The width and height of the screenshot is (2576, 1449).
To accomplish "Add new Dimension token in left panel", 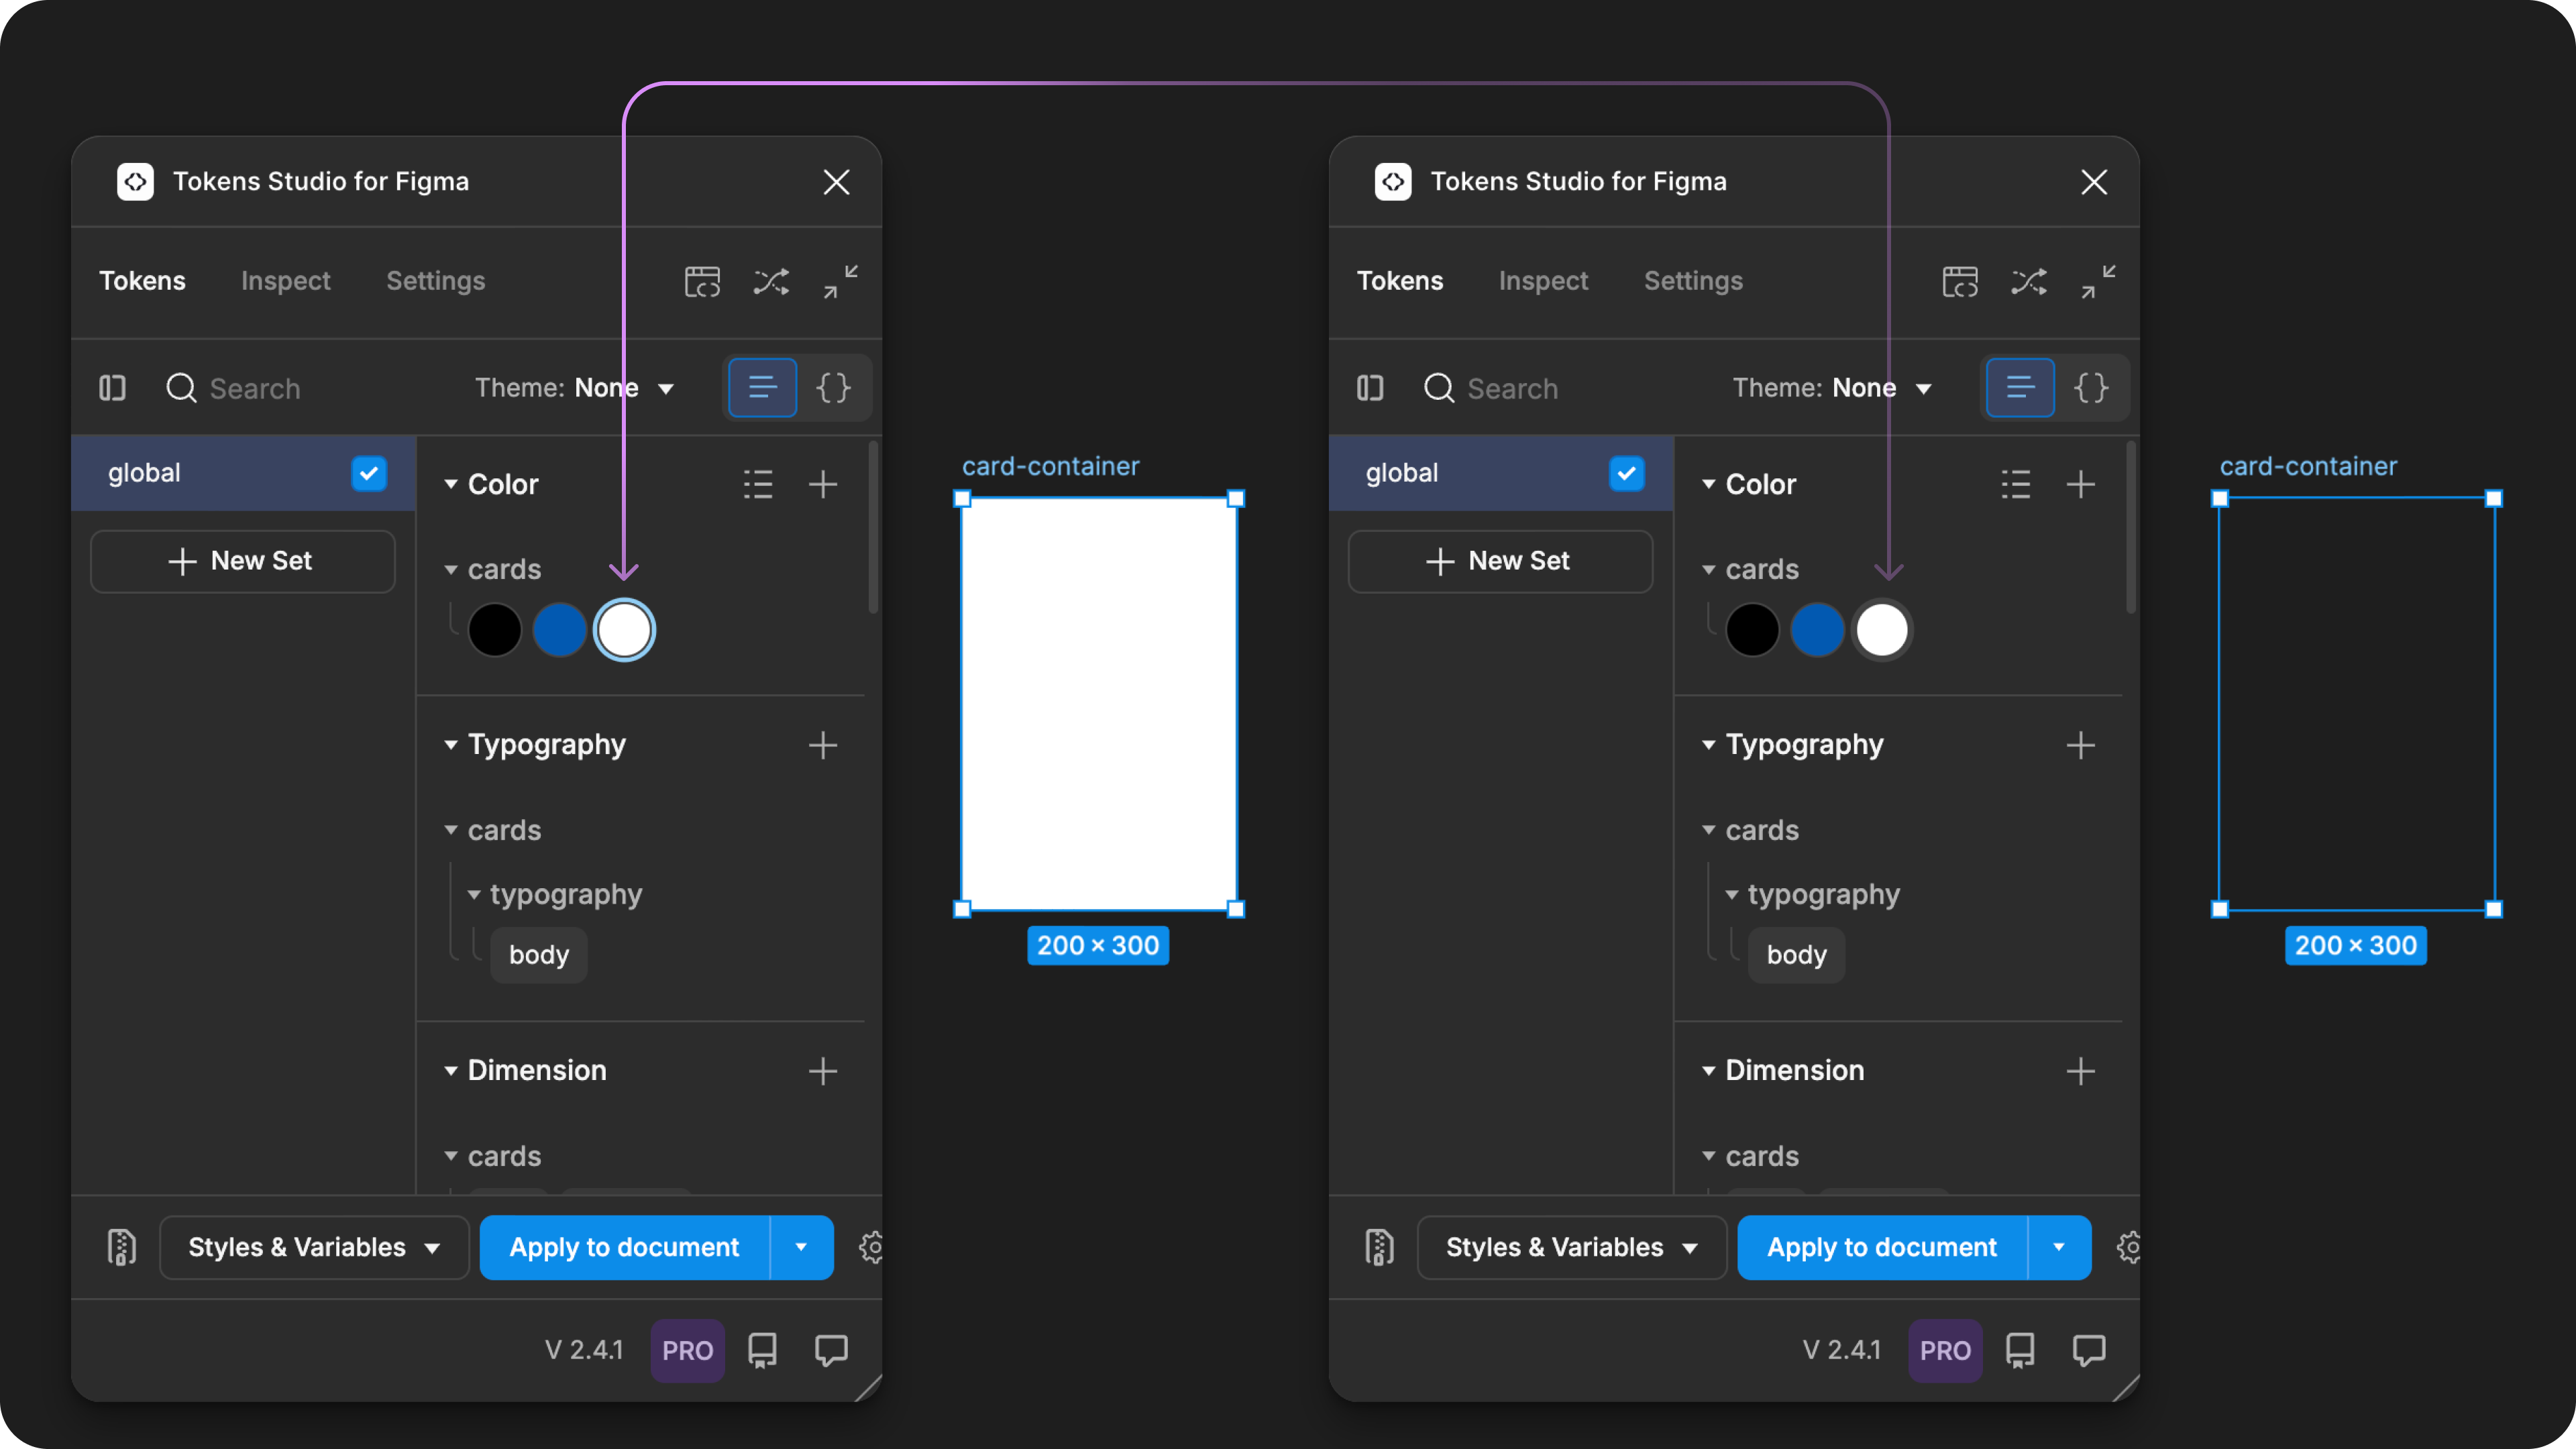I will coord(823,1071).
